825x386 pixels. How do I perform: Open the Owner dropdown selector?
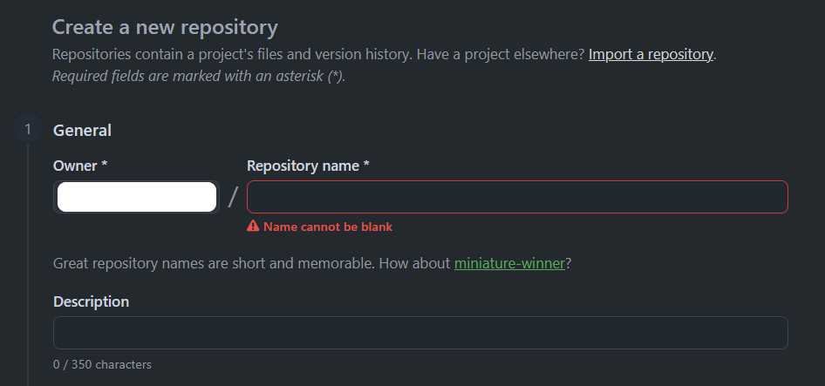(x=136, y=197)
